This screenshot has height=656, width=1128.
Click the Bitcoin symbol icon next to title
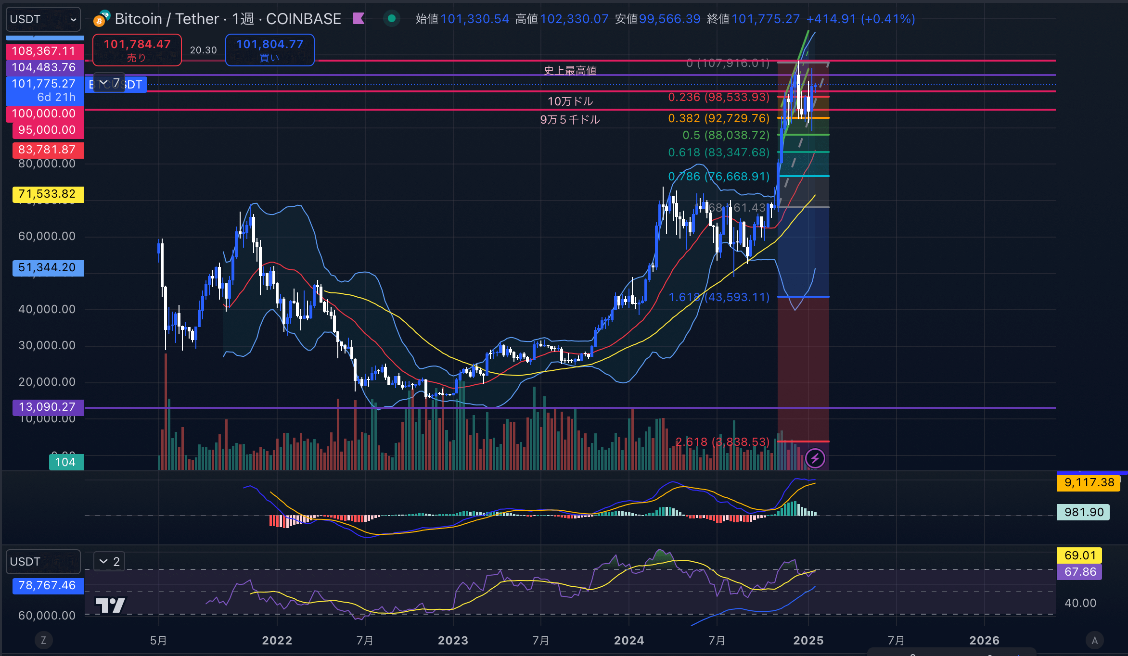point(102,18)
